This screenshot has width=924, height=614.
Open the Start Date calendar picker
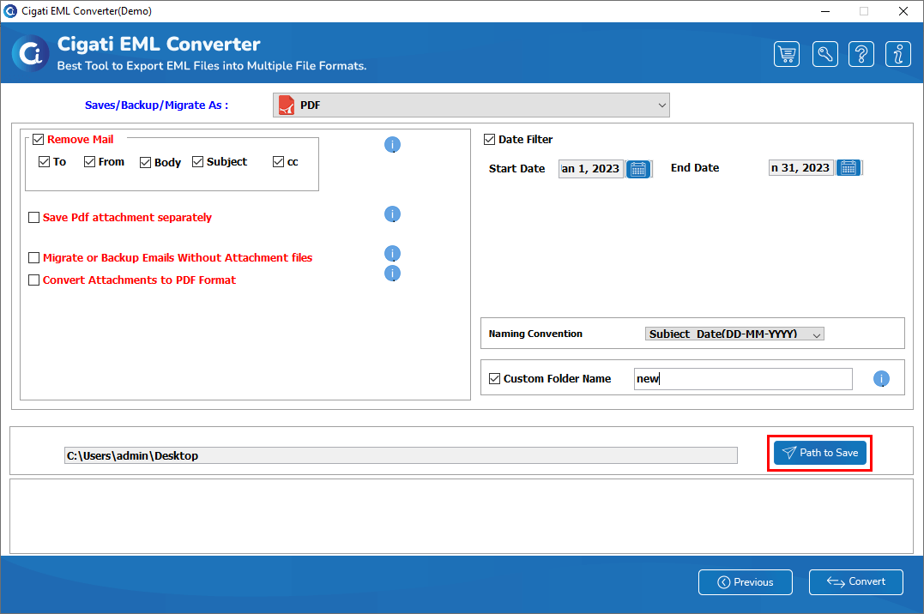[638, 169]
